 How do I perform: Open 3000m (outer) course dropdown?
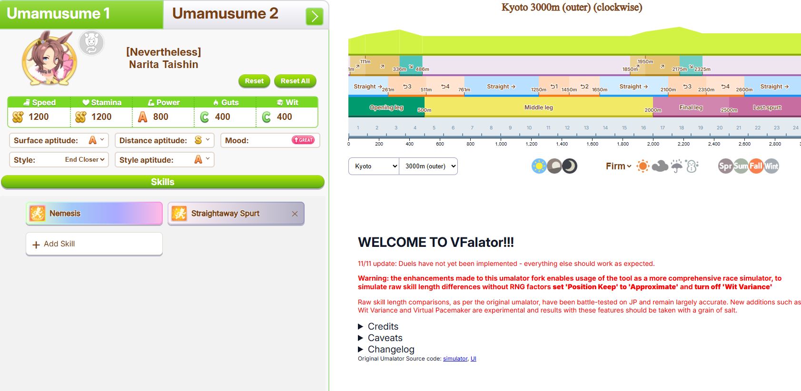pyautogui.click(x=428, y=166)
